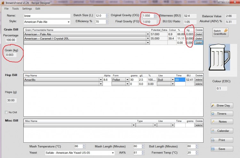Open the Settings menu

tap(27, 9)
